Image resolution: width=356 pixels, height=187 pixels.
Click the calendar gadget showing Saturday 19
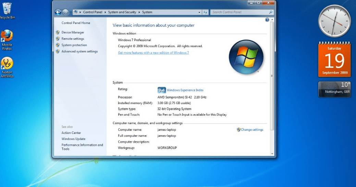[x=334, y=60]
